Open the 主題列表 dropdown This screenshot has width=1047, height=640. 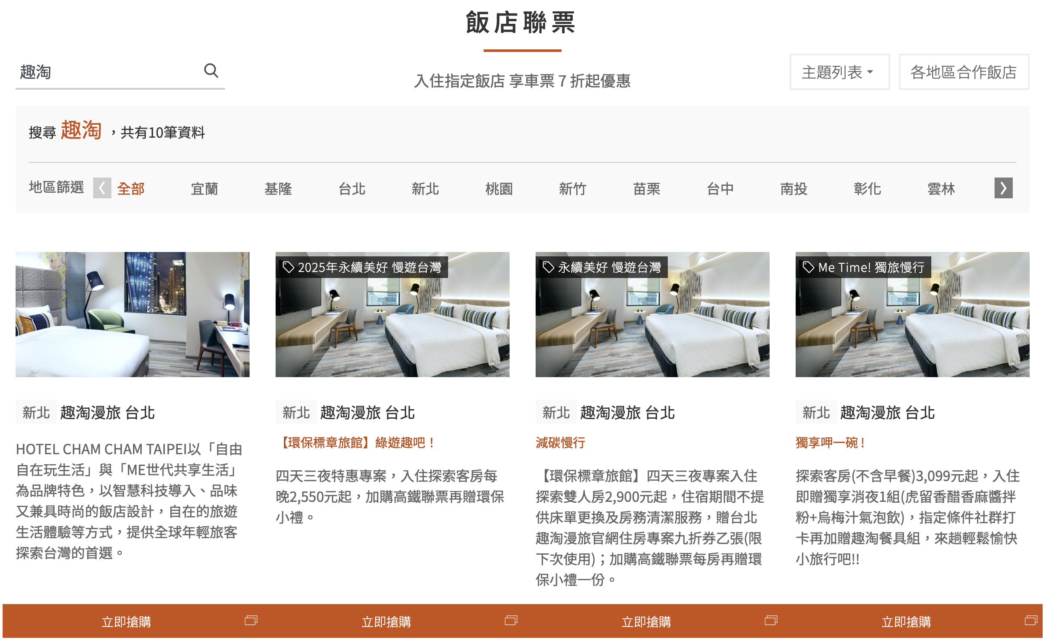[x=839, y=72]
